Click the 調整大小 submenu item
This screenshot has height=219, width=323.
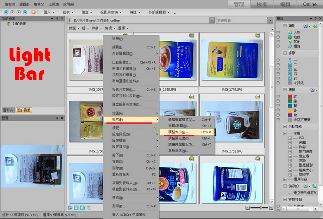[178, 131]
